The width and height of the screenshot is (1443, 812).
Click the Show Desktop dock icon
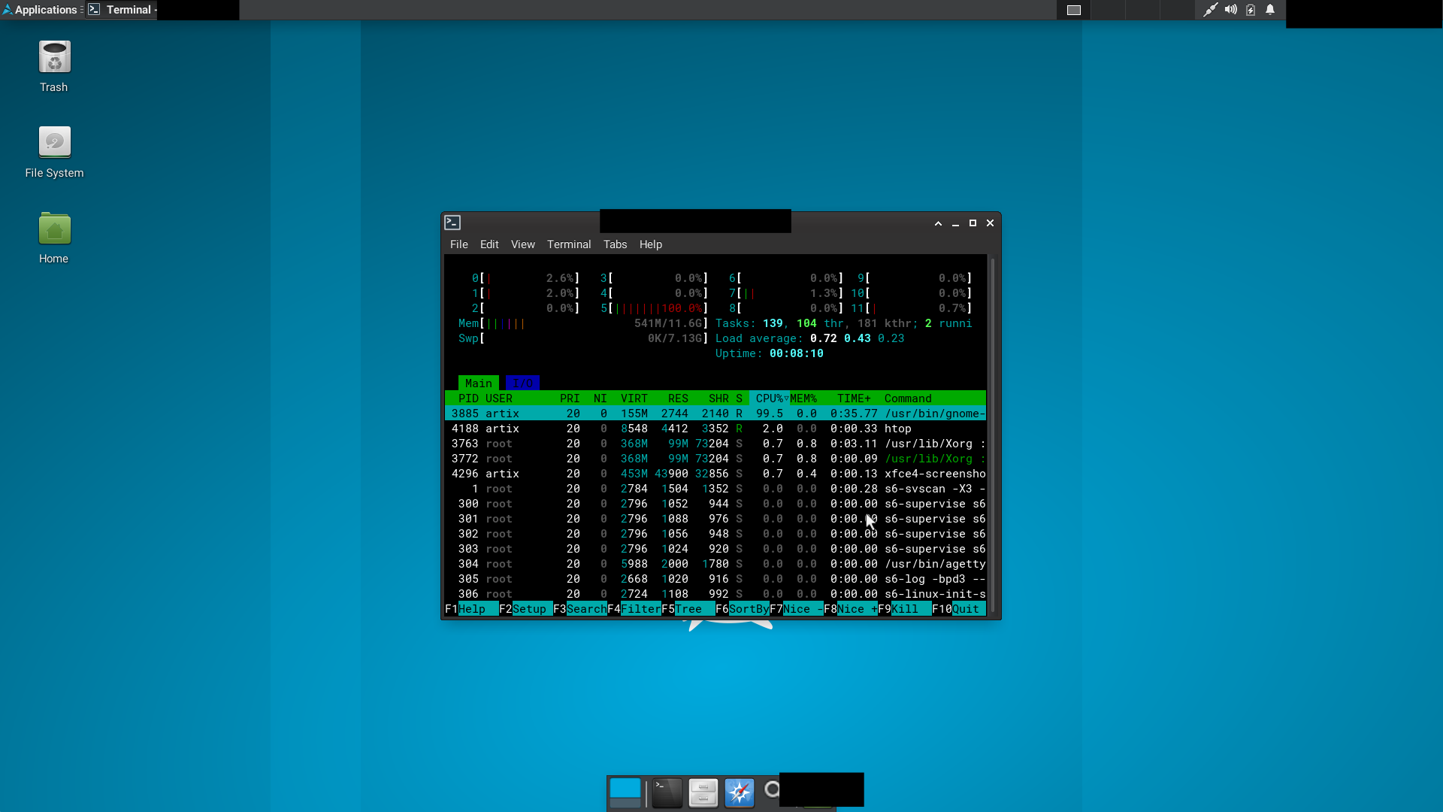click(x=625, y=792)
